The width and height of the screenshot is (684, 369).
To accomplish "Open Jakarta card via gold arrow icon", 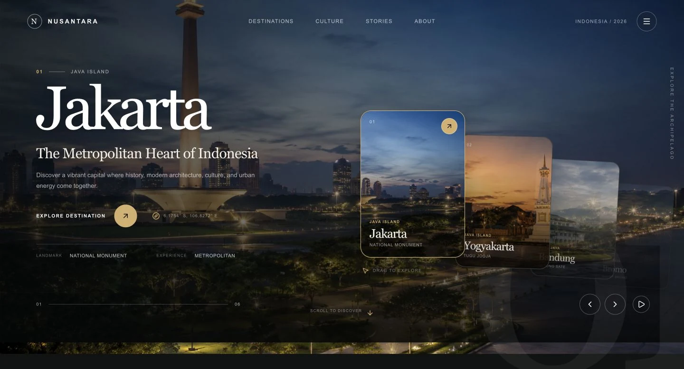I will point(449,126).
